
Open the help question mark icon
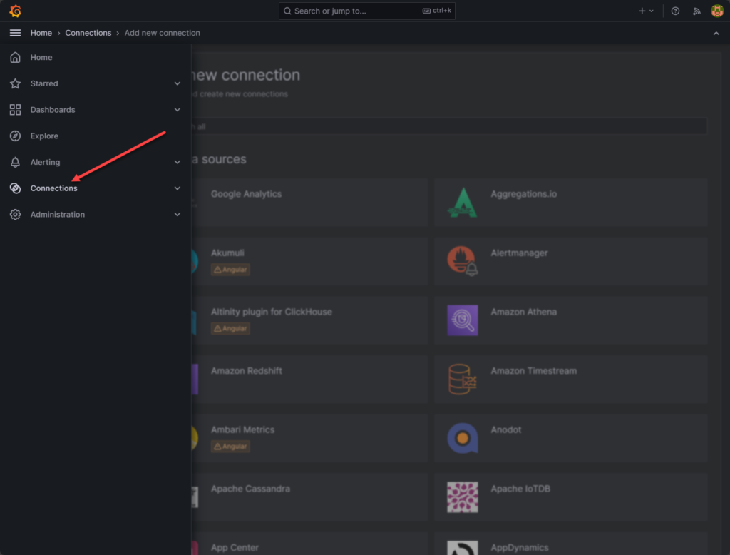click(674, 11)
